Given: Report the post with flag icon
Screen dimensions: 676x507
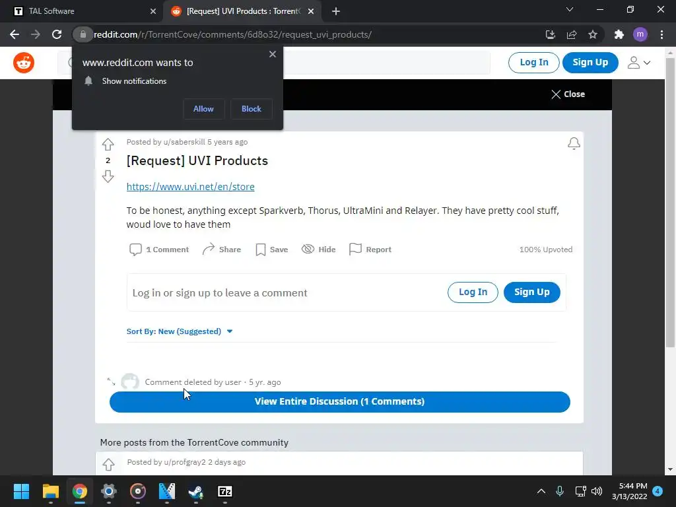Looking at the screenshot, I should 370,249.
